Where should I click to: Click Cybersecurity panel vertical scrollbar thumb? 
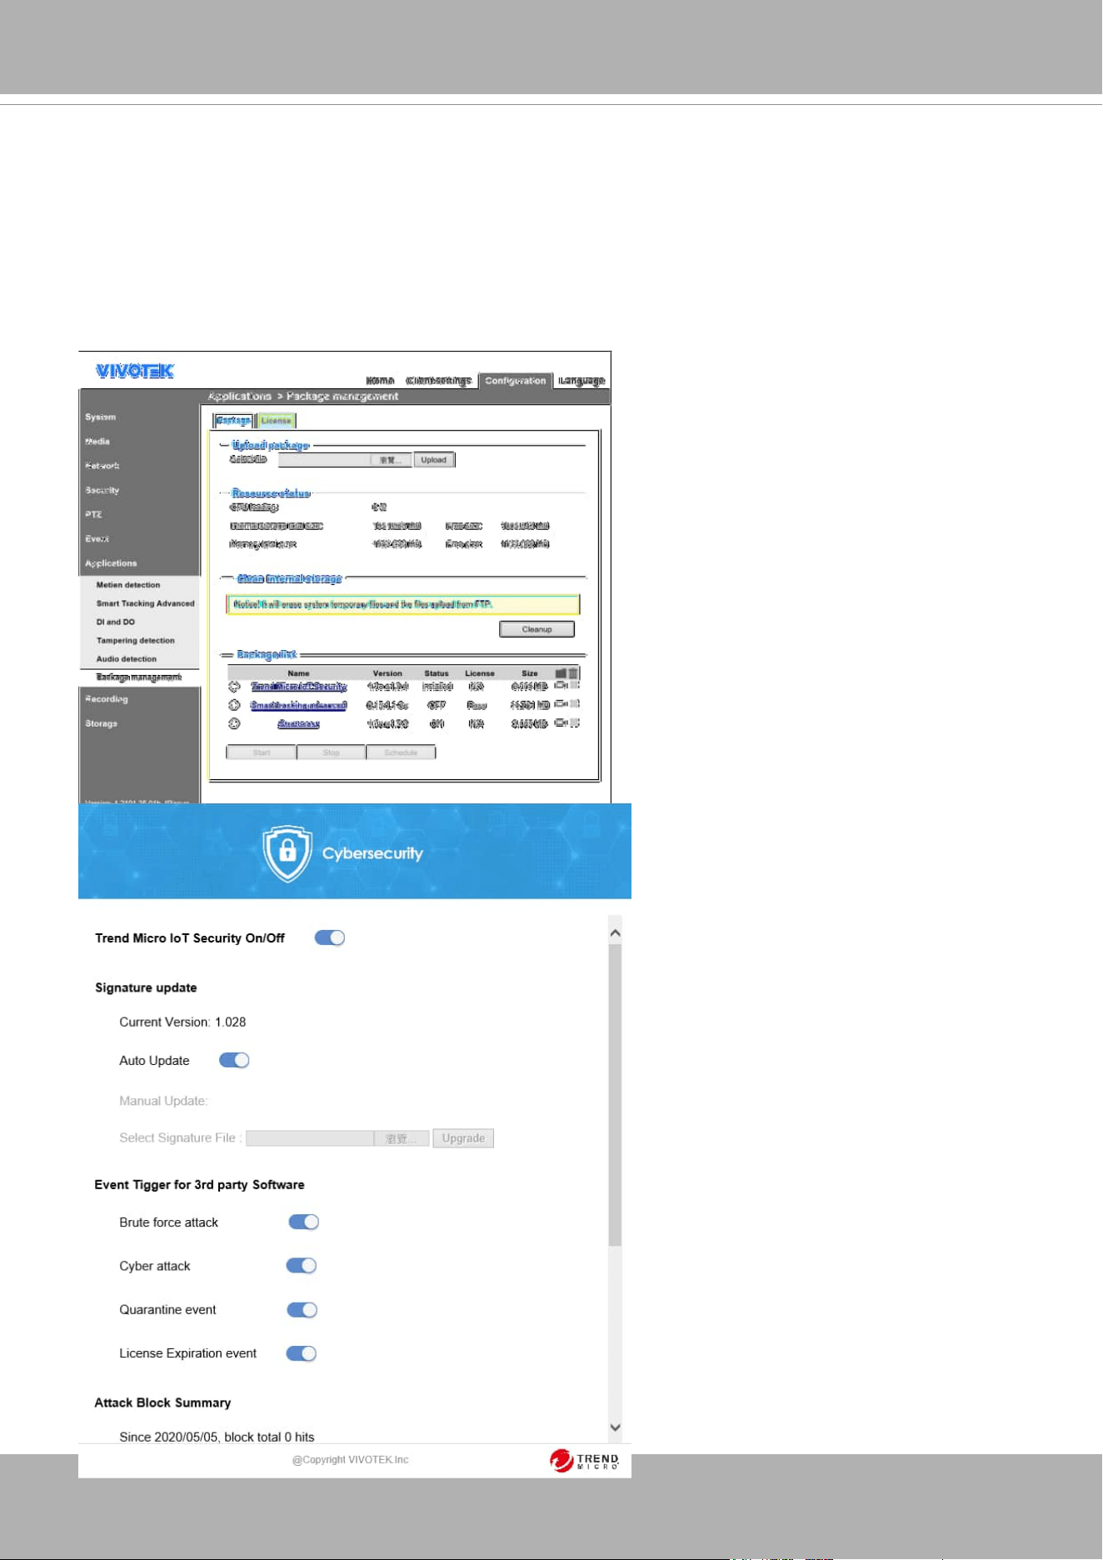(615, 1095)
